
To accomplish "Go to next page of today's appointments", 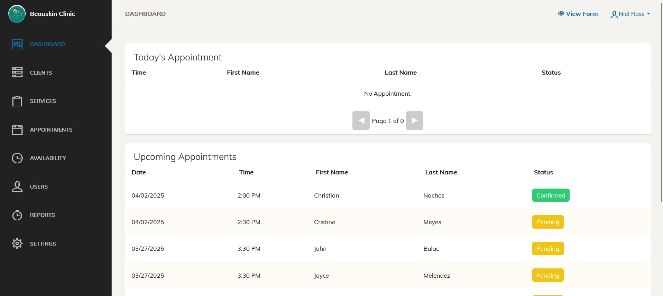I will (415, 121).
